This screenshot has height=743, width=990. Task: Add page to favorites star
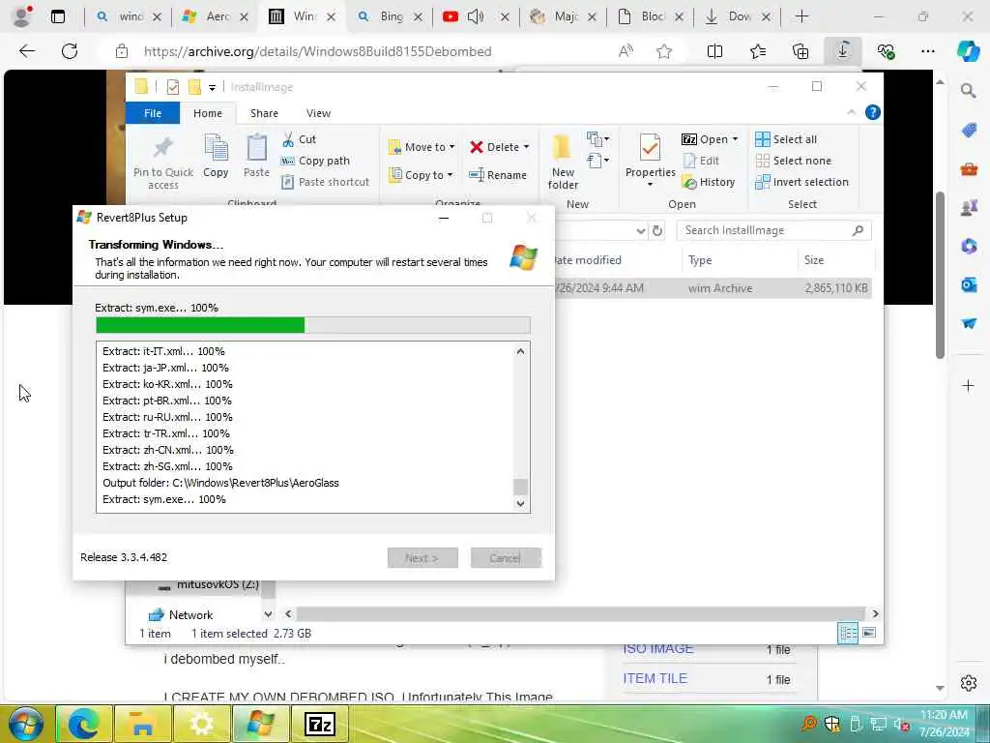663,51
